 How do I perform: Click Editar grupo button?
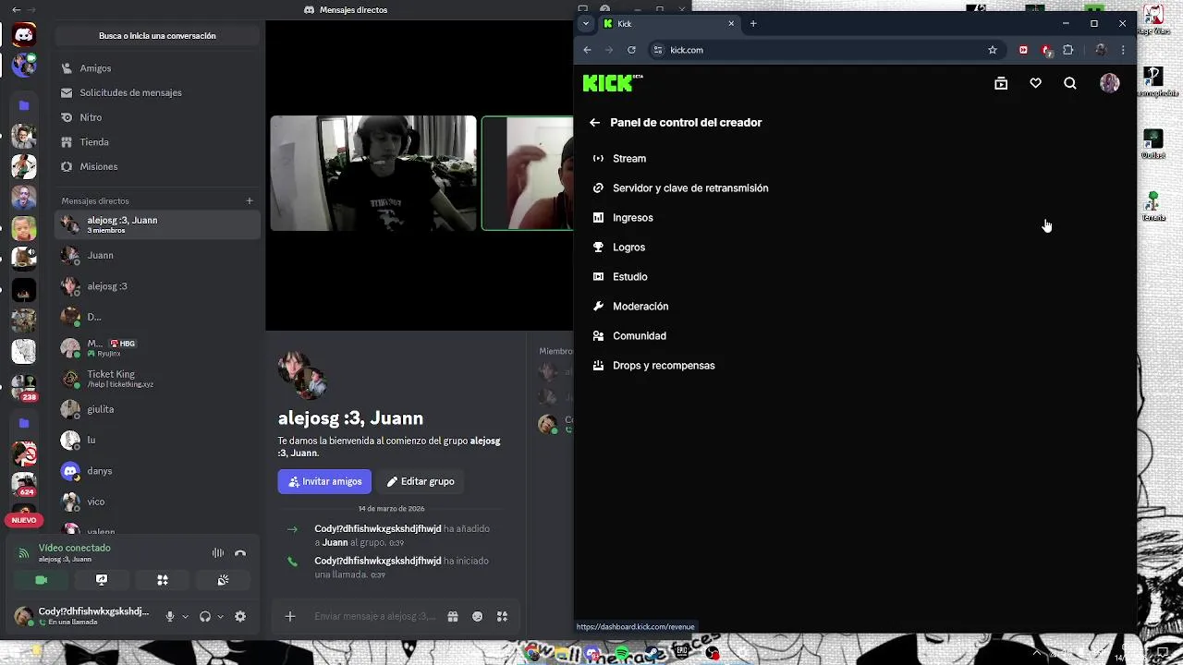click(421, 481)
